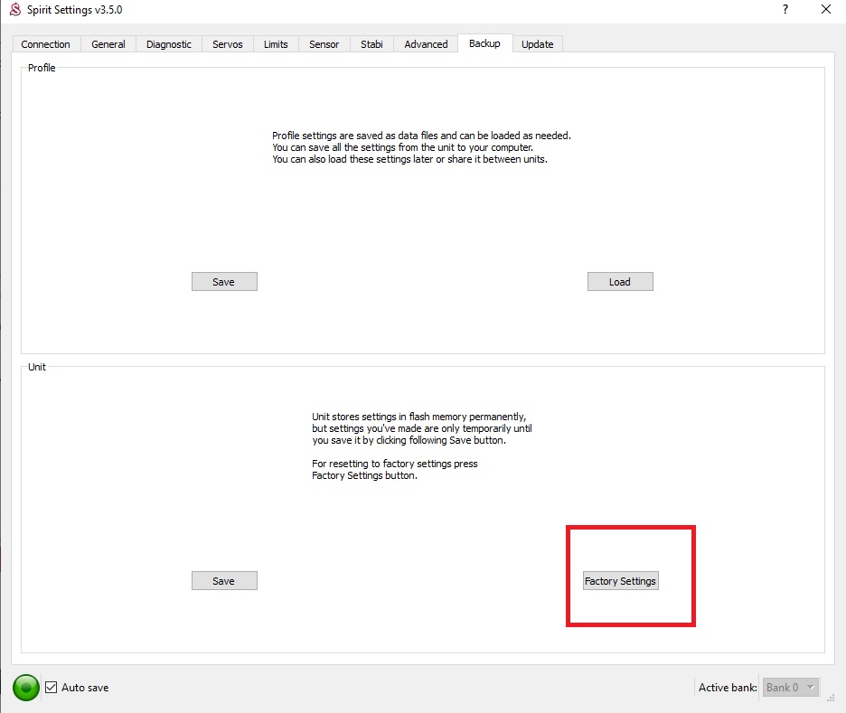This screenshot has width=846, height=713.
Task: Go to the Update tab
Action: click(x=538, y=44)
